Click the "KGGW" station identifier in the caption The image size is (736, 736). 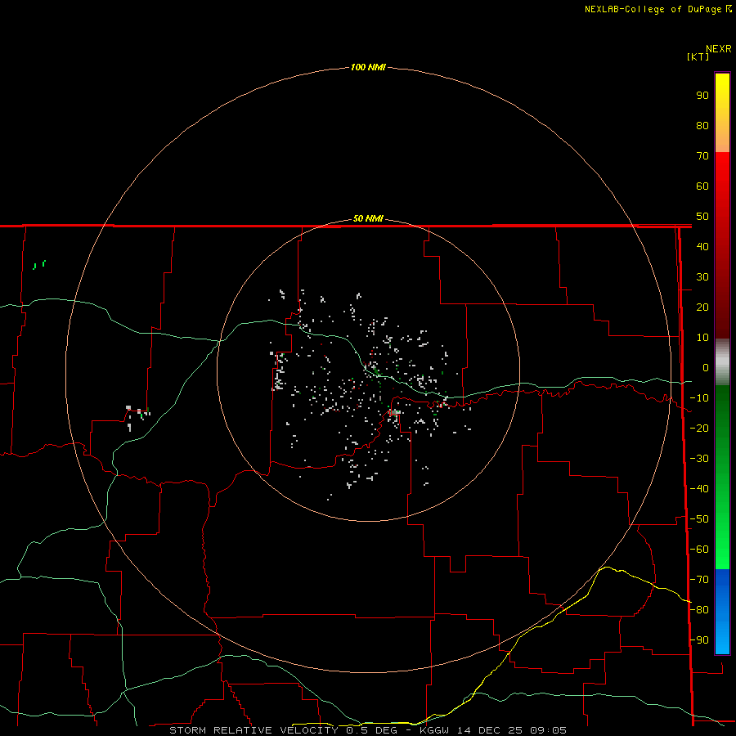point(436,730)
